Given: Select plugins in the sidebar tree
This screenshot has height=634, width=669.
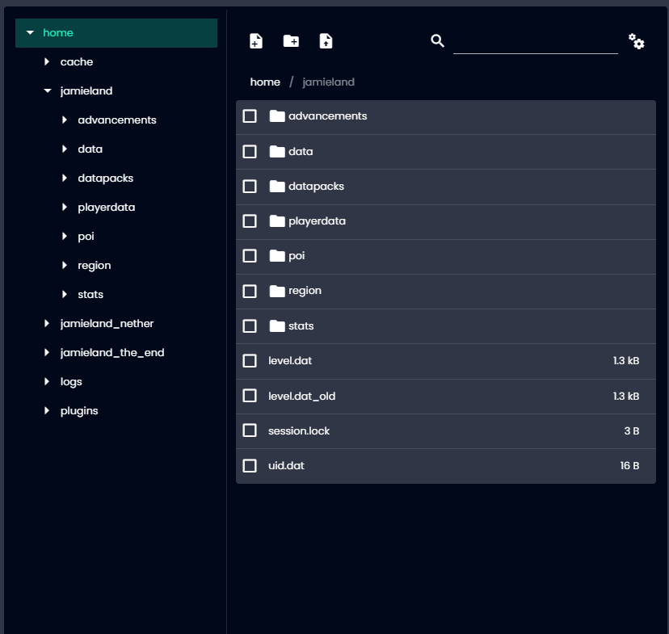Looking at the screenshot, I should pos(79,411).
